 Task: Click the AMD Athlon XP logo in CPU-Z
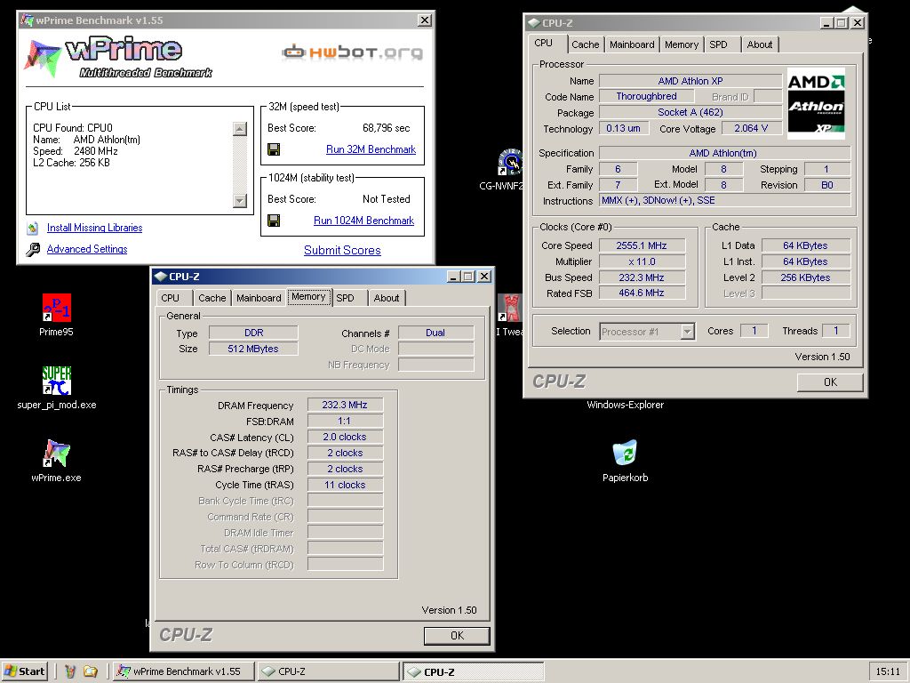click(816, 103)
